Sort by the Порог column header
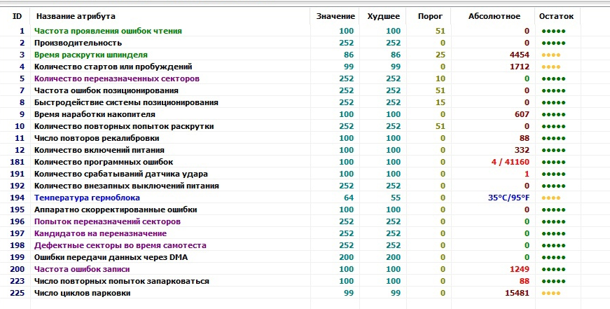 point(429,16)
